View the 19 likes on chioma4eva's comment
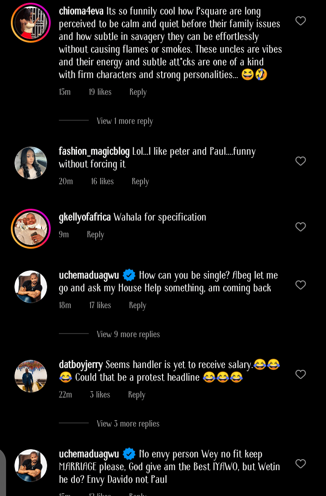 tap(100, 92)
